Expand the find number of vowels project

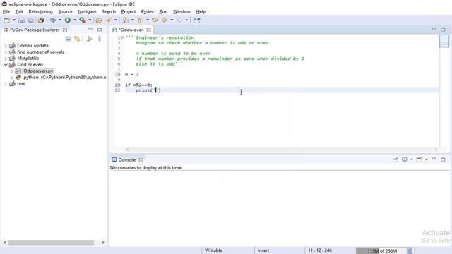[x=6, y=52]
